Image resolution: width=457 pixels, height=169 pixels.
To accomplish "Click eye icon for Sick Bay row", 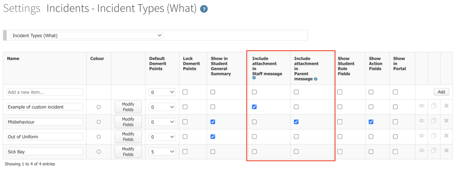I will 421,150.
